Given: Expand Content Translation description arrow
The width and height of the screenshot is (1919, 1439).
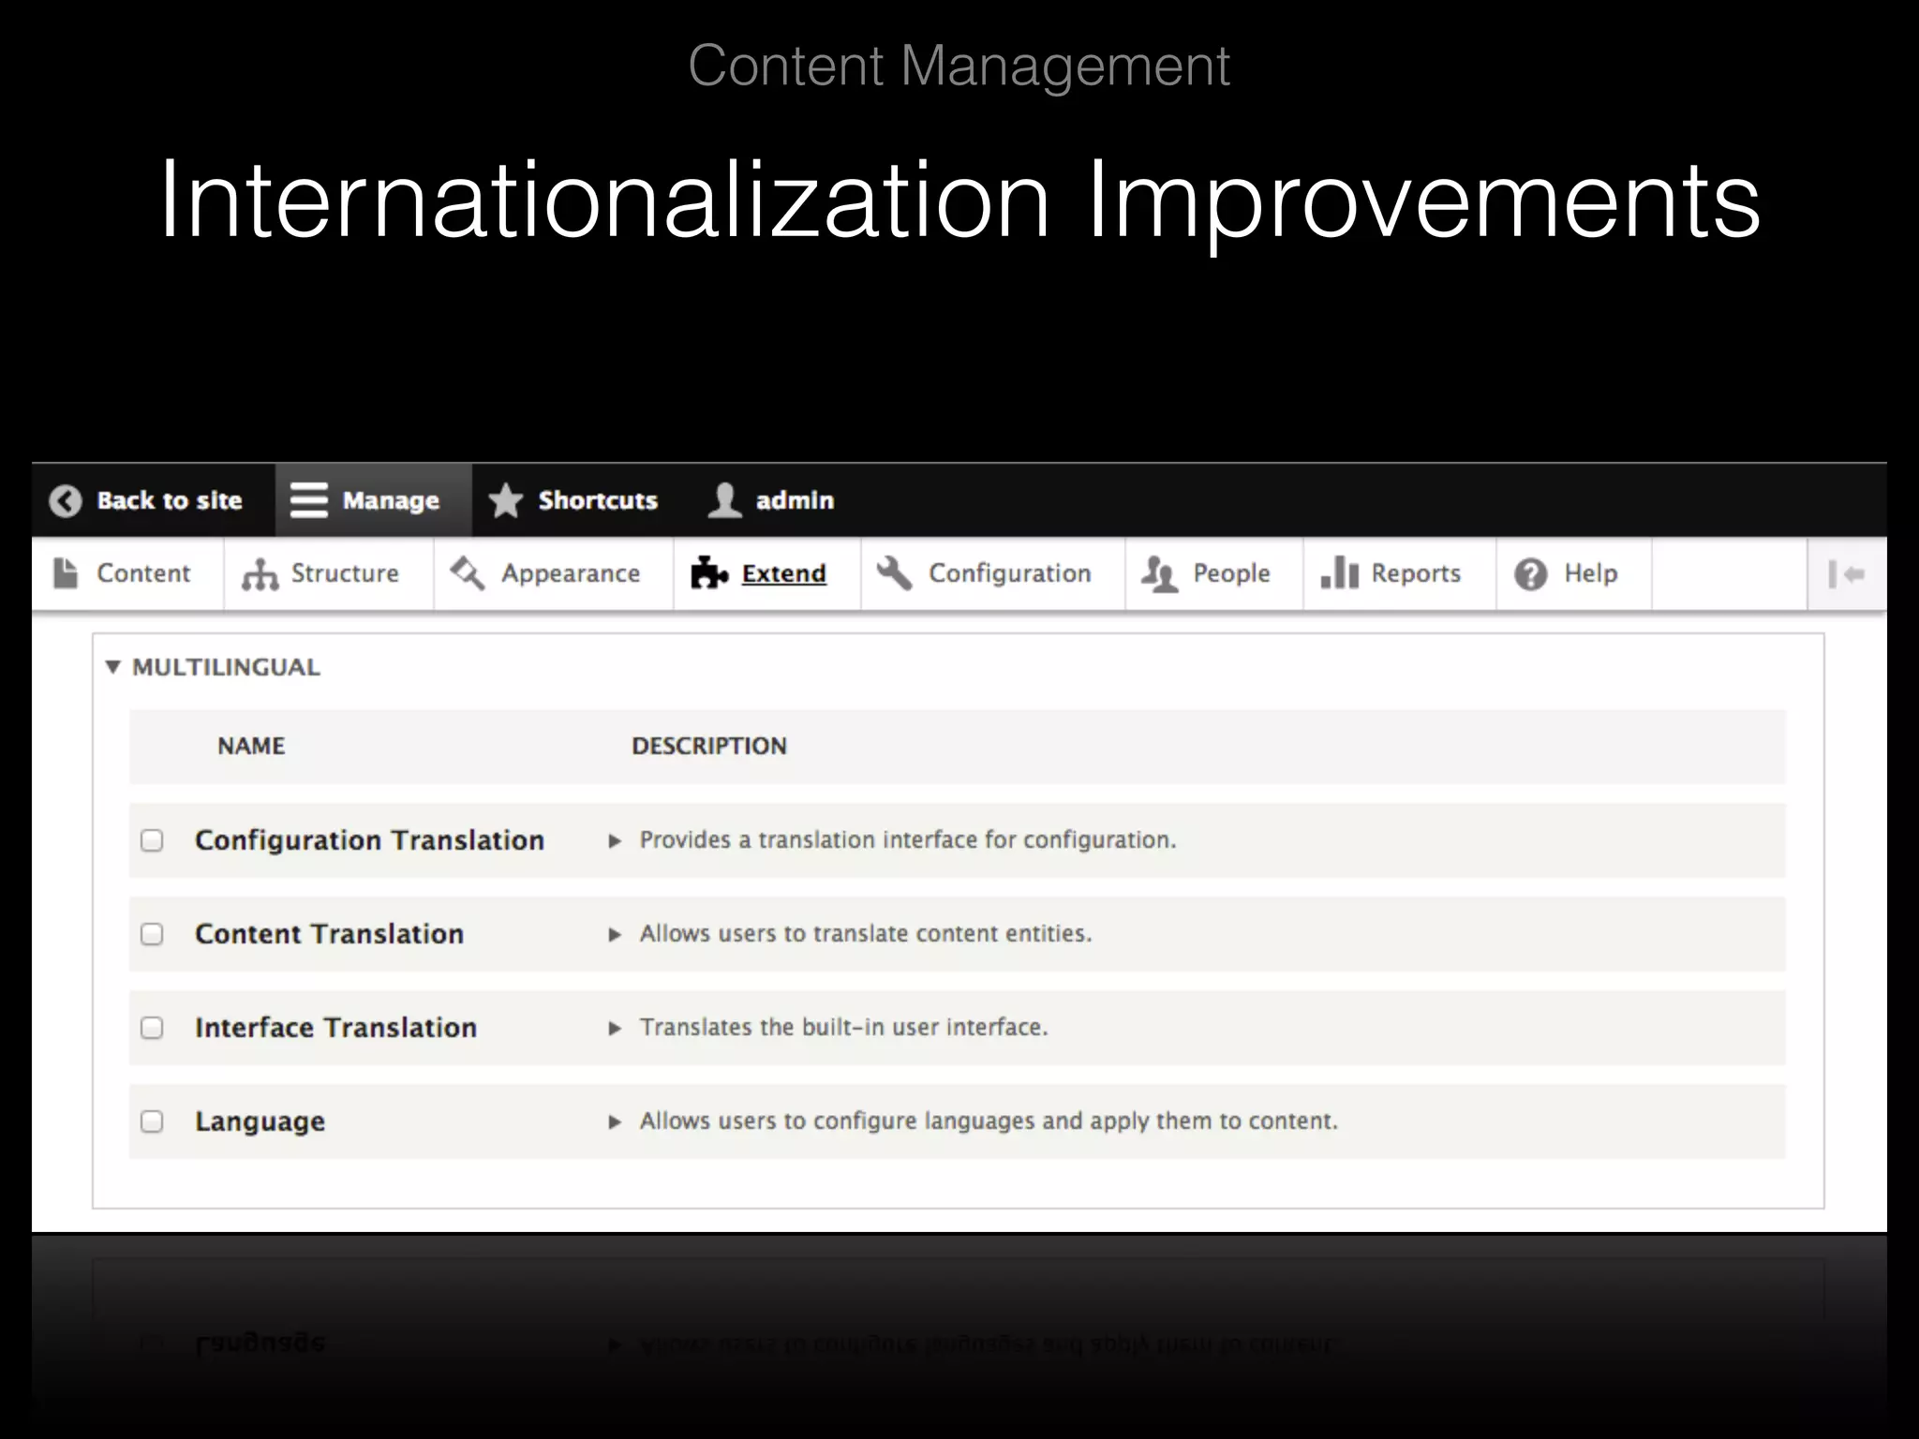Looking at the screenshot, I should (615, 935).
